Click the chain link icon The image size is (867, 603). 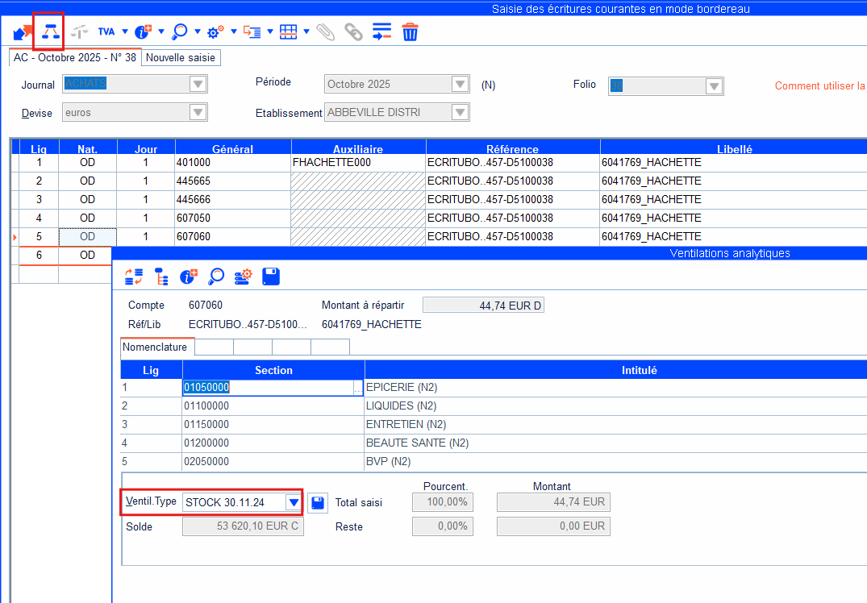coord(353,32)
